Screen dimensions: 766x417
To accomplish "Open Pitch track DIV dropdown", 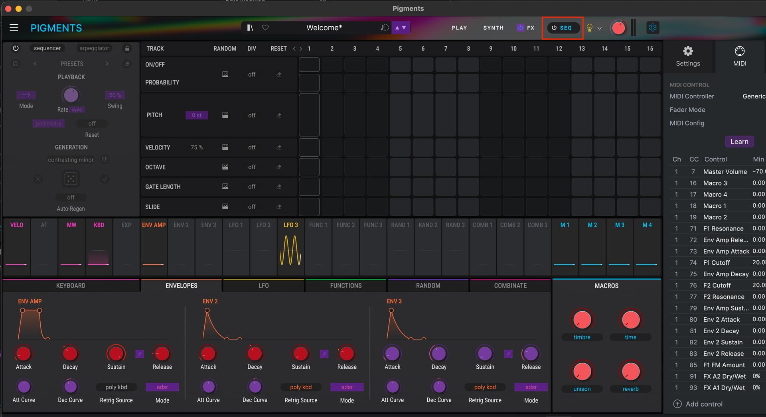I will tap(252, 115).
